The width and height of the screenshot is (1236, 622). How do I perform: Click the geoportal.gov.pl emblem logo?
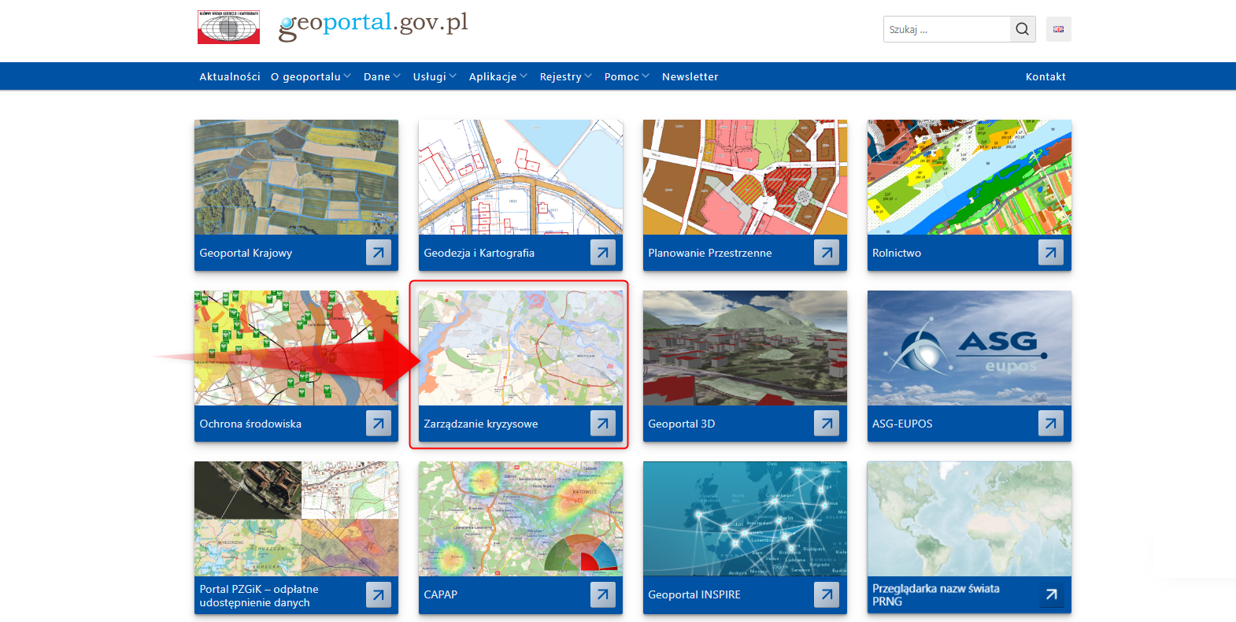click(228, 28)
